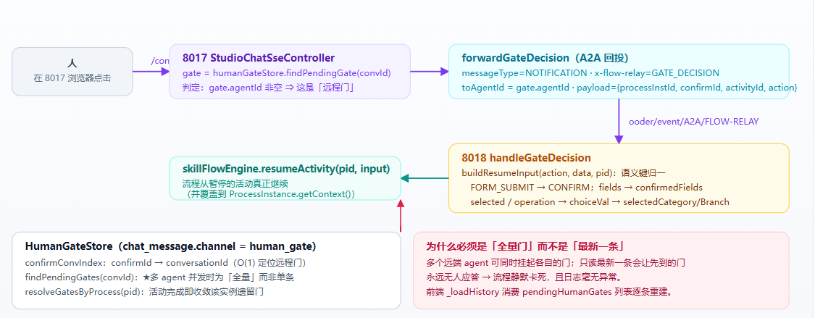Click purple arrowhead pointing into forwardGateDecision
815x318 pixels.
click(444, 72)
